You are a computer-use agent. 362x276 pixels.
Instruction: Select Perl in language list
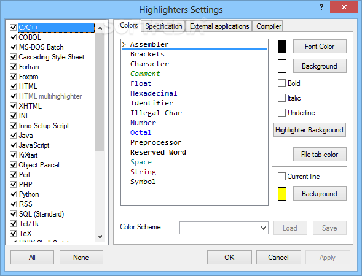24,175
